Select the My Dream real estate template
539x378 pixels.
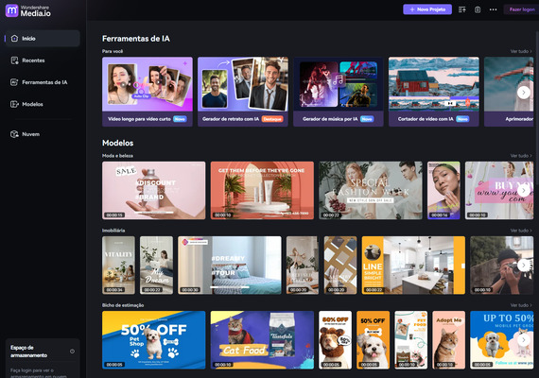pyautogui.click(x=156, y=265)
